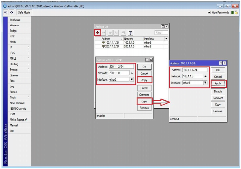Image resolution: width=241 pixels, height=169 pixels.
Task: Open the IP menu in the sidebar
Action: click(x=11, y=47)
